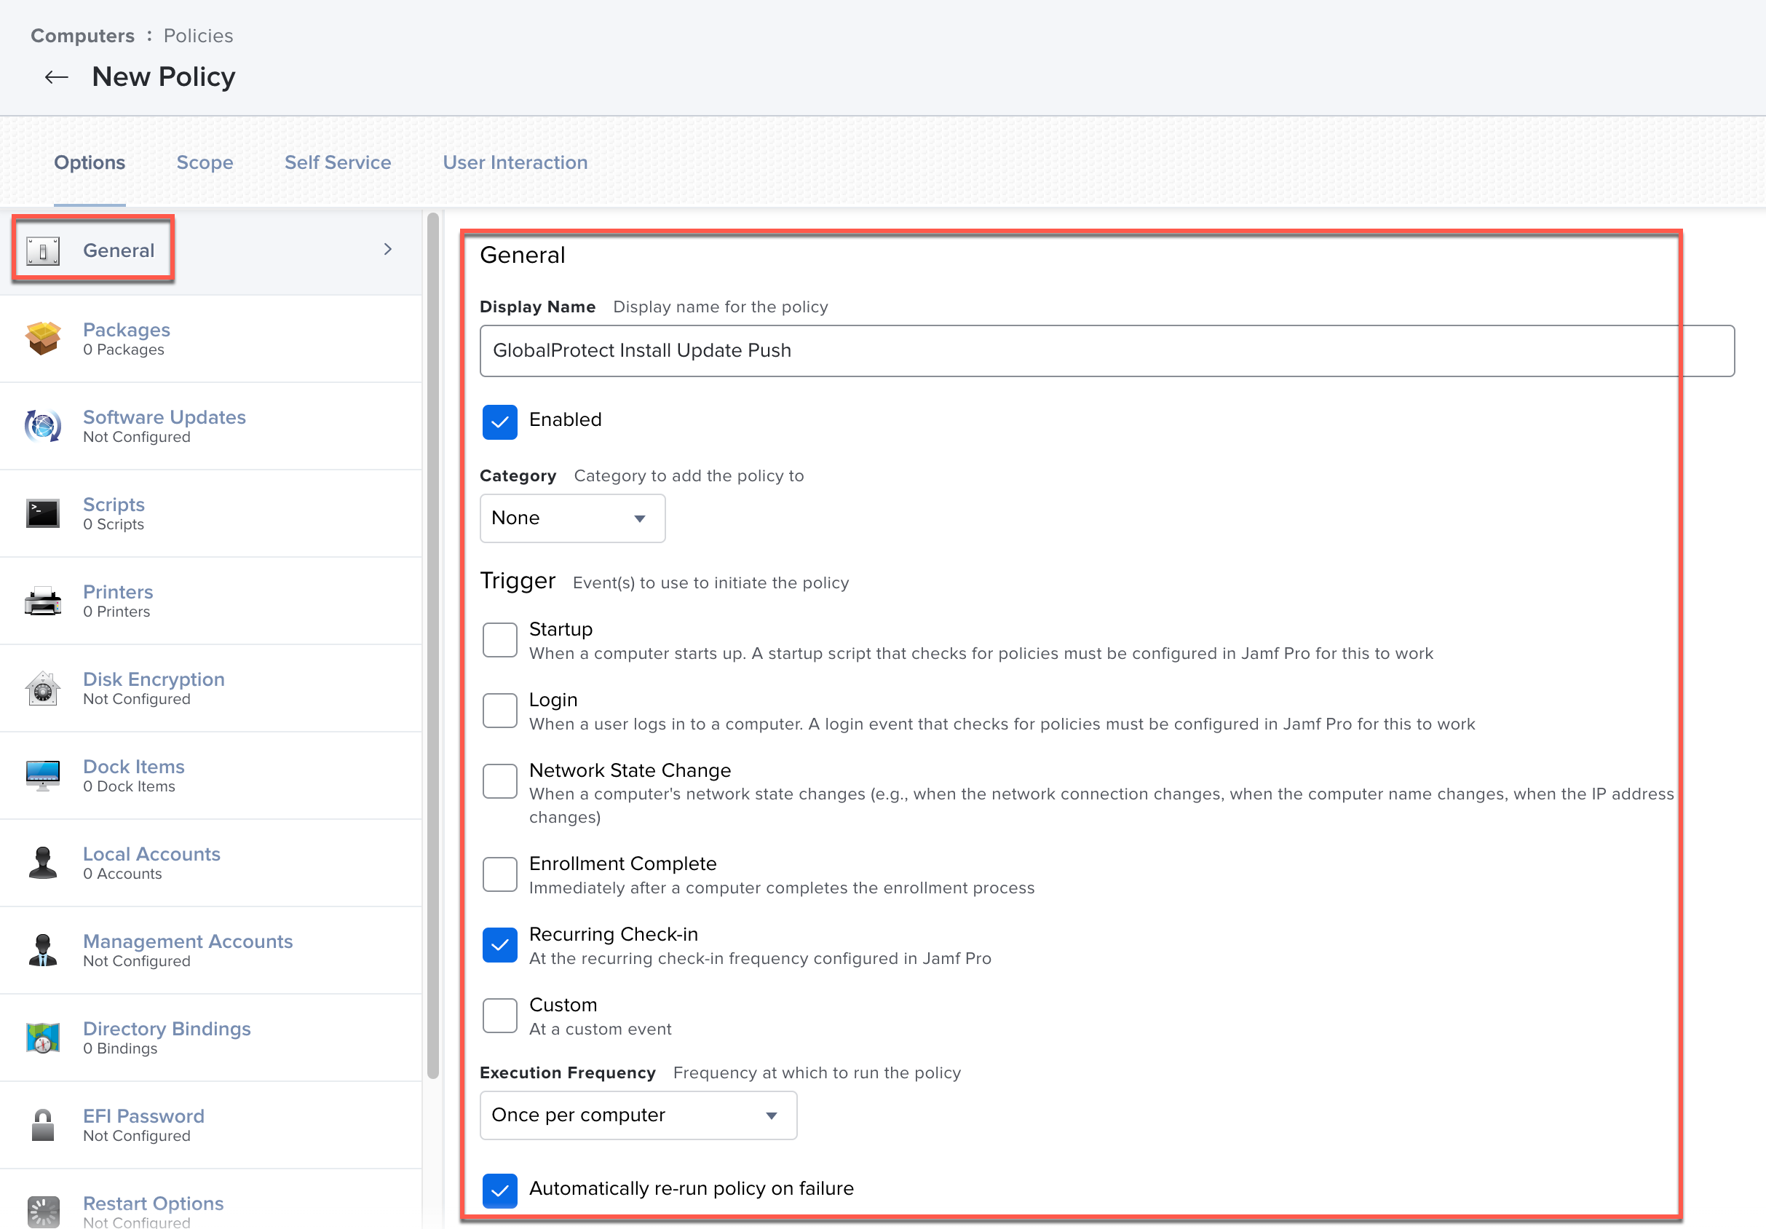Tick the Enrollment Complete trigger checkbox
The height and width of the screenshot is (1229, 1766).
click(500, 874)
